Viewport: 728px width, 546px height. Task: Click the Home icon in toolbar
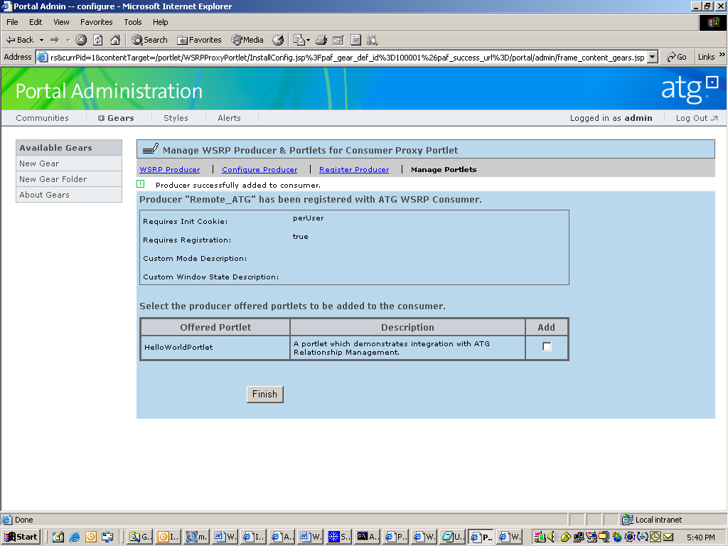(115, 40)
